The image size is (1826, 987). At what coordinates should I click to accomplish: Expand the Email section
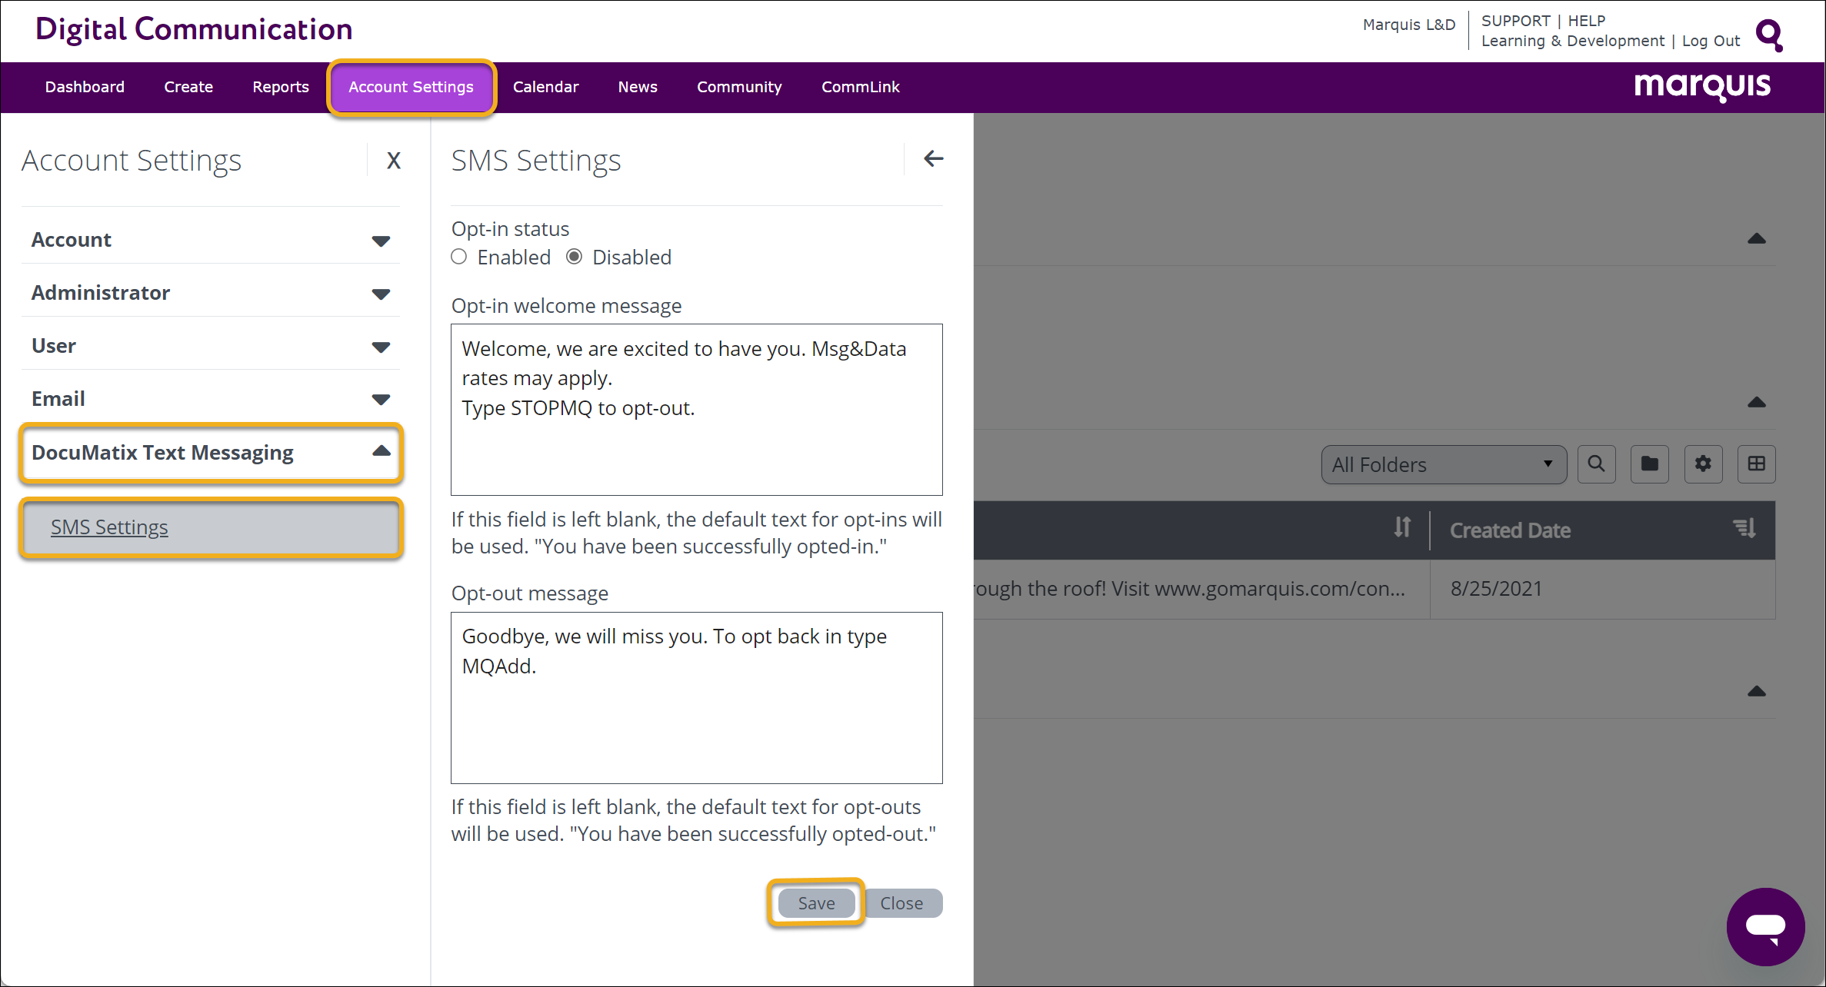(x=211, y=399)
